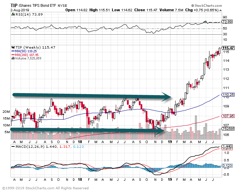Click the TIP ticker symbol in title
The image size is (237, 193).
[x=14, y=5]
